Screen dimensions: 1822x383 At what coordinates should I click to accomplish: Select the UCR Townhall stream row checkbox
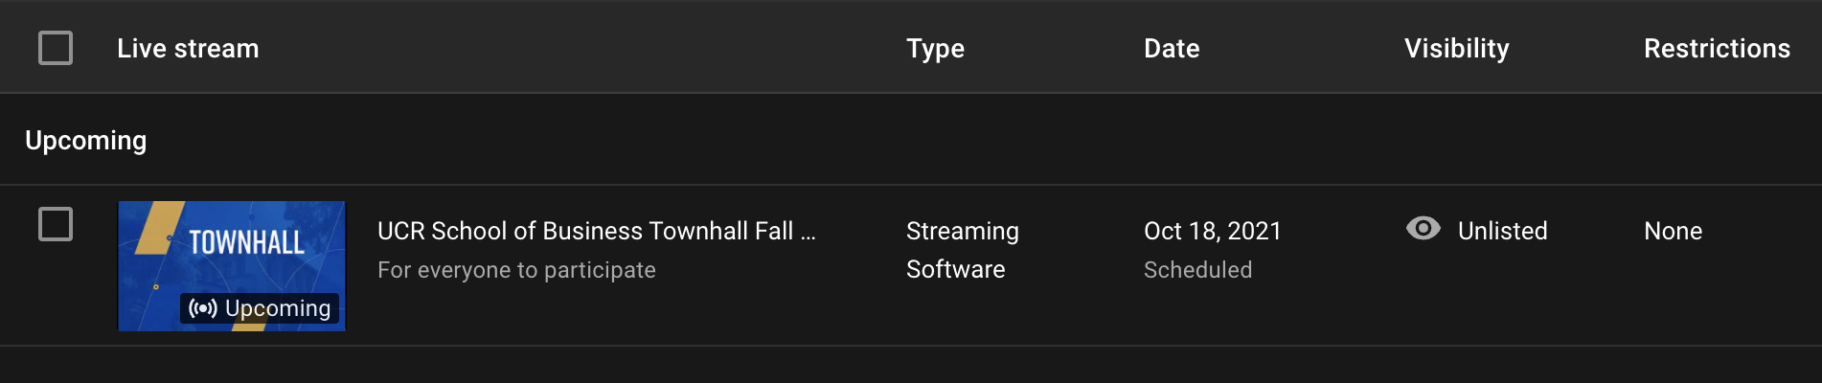coord(56,224)
